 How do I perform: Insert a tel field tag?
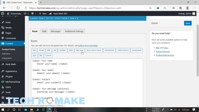(x=55, y=50)
